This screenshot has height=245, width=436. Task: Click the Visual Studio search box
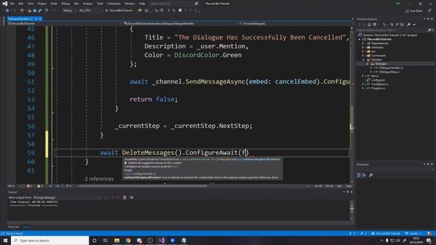point(174,3)
